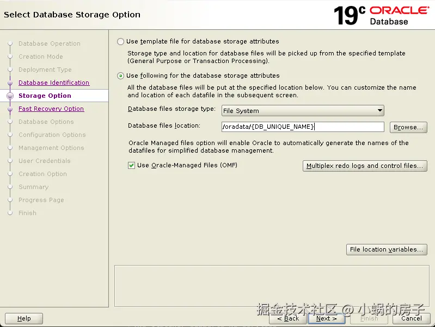
Task: Click Creation Mode step in sidebar
Action: (41, 56)
